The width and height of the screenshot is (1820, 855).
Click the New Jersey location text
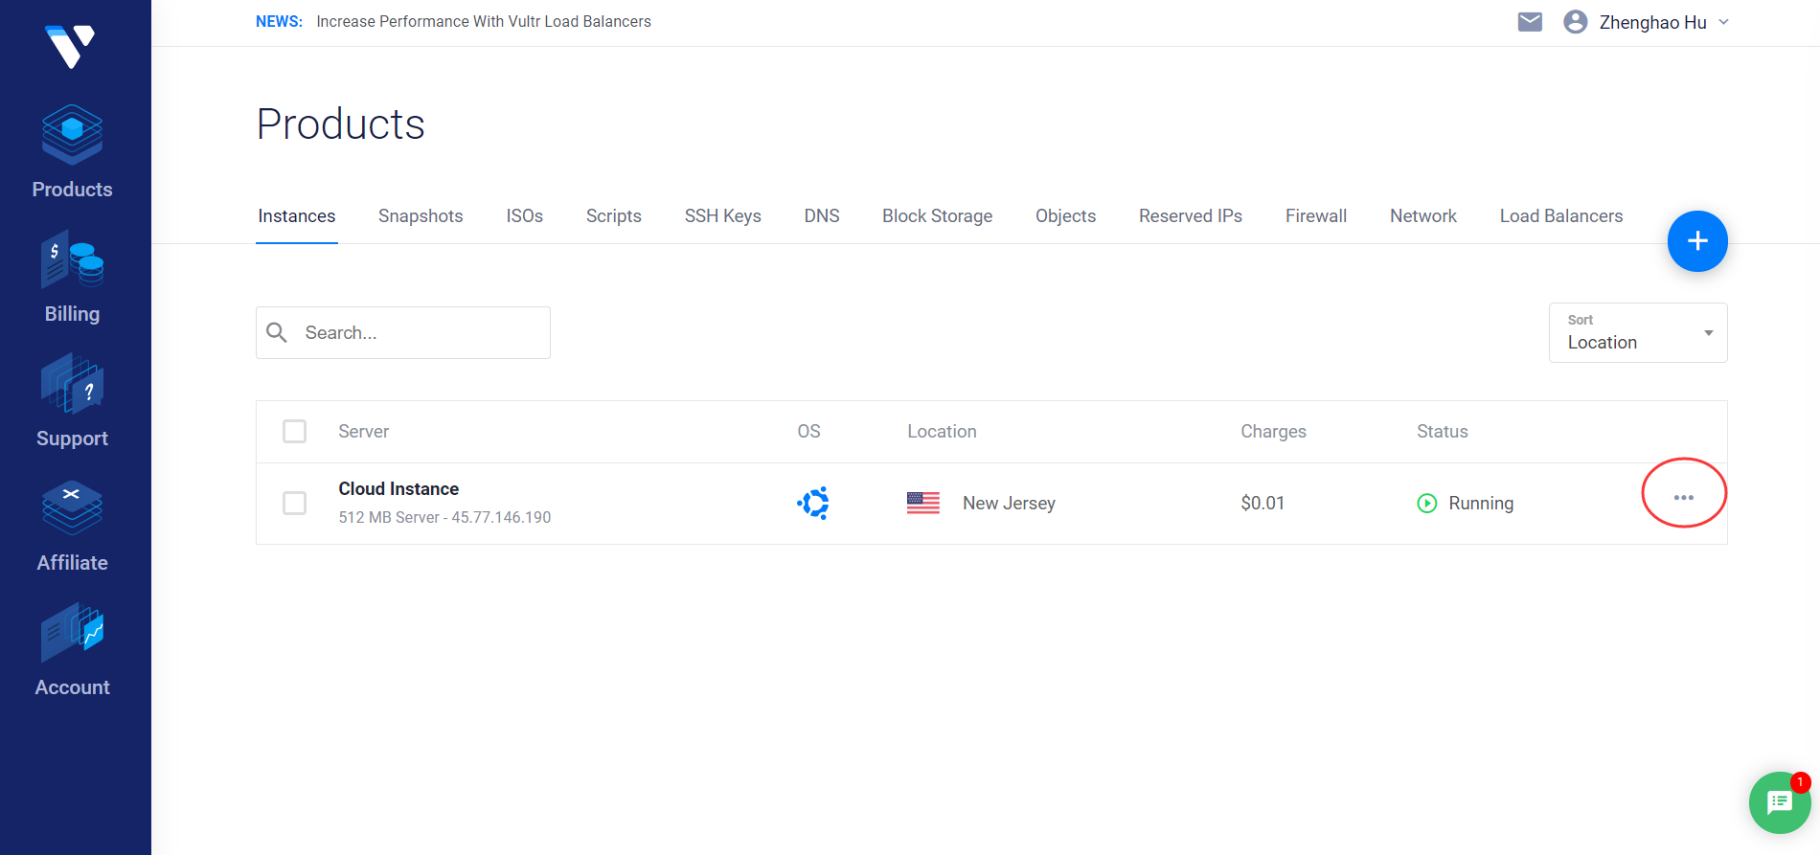(1010, 504)
